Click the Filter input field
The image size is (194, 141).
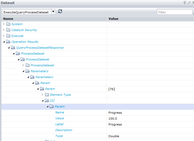click(174, 12)
